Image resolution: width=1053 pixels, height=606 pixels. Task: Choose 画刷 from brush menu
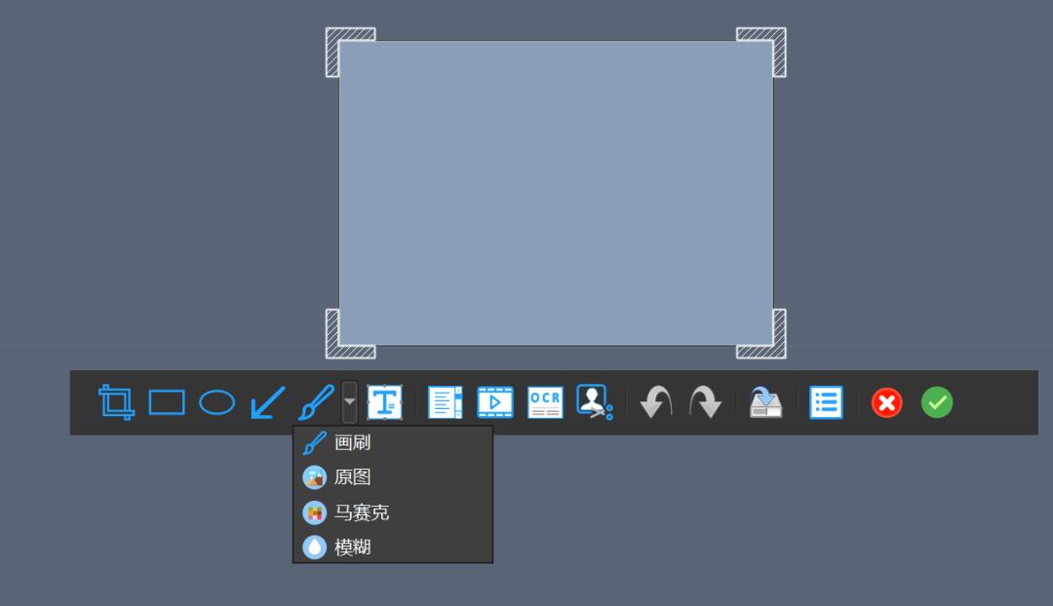[393, 443]
